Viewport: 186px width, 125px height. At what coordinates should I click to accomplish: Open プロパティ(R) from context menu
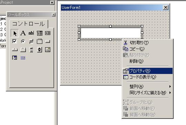147,71
